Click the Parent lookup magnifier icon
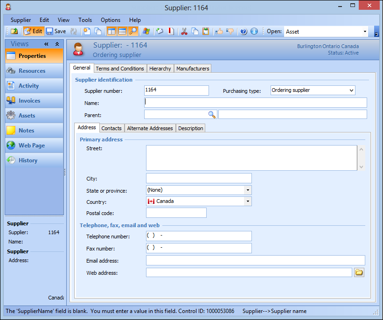Image resolution: width=383 pixels, height=320 pixels. click(212, 114)
